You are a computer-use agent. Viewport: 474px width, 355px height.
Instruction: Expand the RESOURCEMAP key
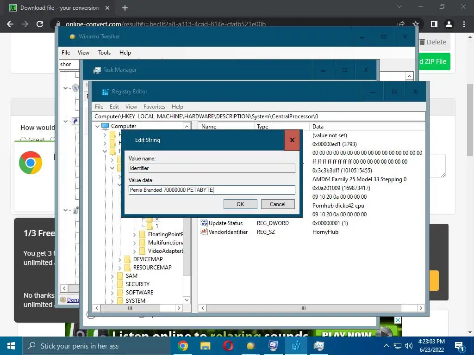point(120,268)
